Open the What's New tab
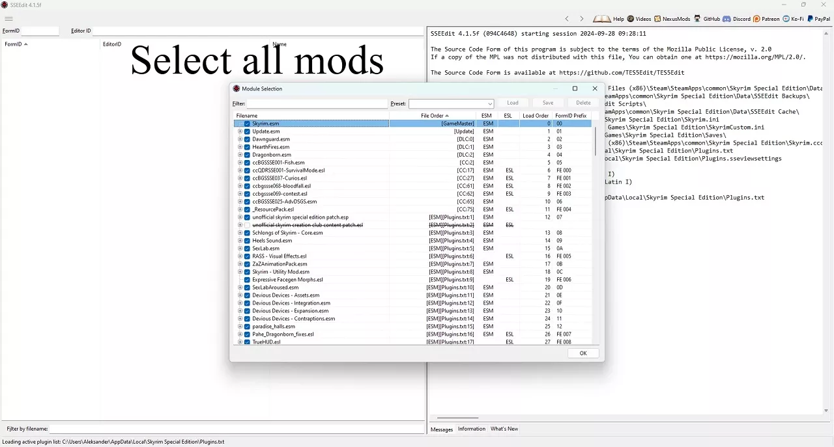 tap(504, 429)
